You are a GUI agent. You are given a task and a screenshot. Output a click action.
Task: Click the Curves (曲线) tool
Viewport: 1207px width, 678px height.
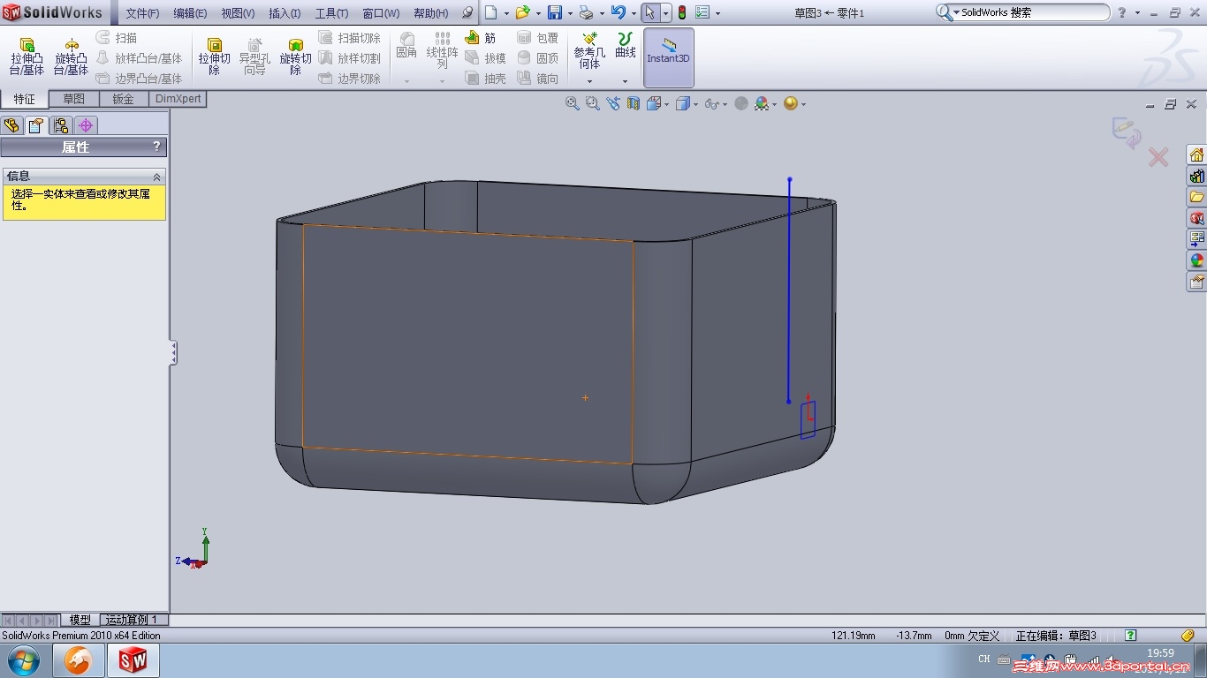625,45
